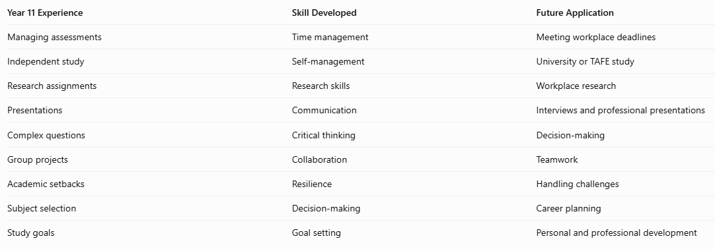Click 'Personal and professional development' cell
The image size is (715, 249).
pos(617,233)
